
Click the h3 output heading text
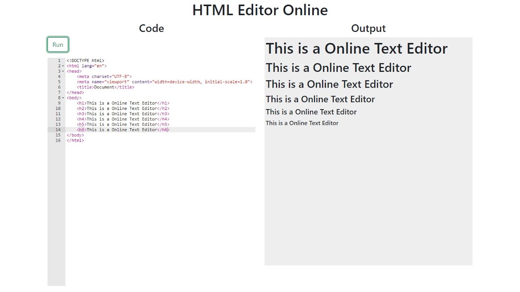(x=329, y=84)
